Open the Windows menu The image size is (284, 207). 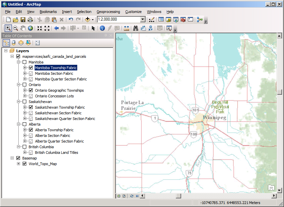click(x=154, y=12)
